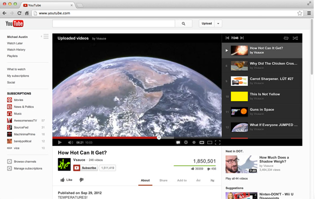Open the Upload dropdown arrow
Image resolution: width=315 pixels, height=199 pixels.
tap(218, 23)
